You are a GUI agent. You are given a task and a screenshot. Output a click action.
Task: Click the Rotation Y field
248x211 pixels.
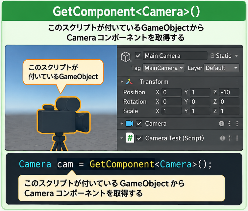click(x=200, y=102)
